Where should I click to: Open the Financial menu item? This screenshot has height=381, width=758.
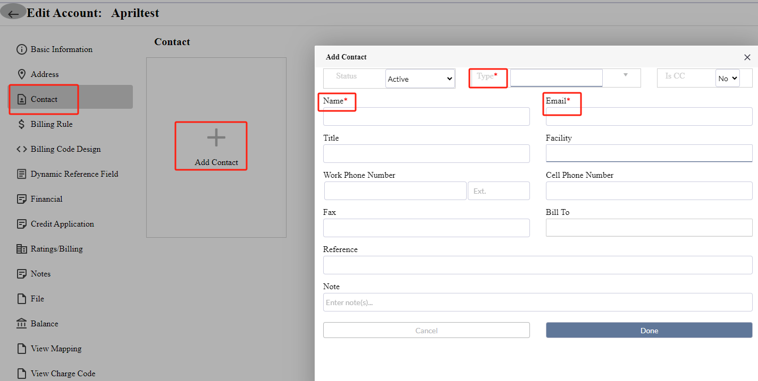pyautogui.click(x=47, y=199)
